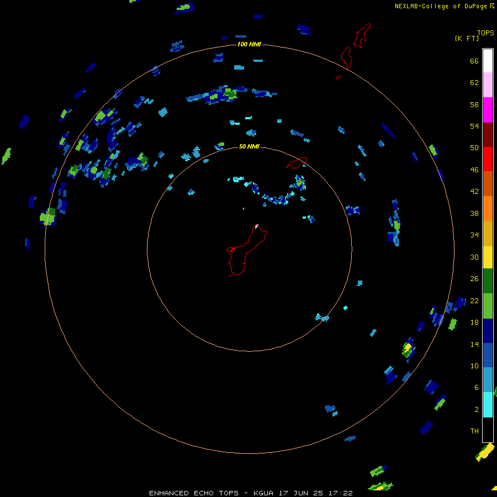Click the gold 34-38 legend swatch
The image size is (497, 497).
point(488,234)
